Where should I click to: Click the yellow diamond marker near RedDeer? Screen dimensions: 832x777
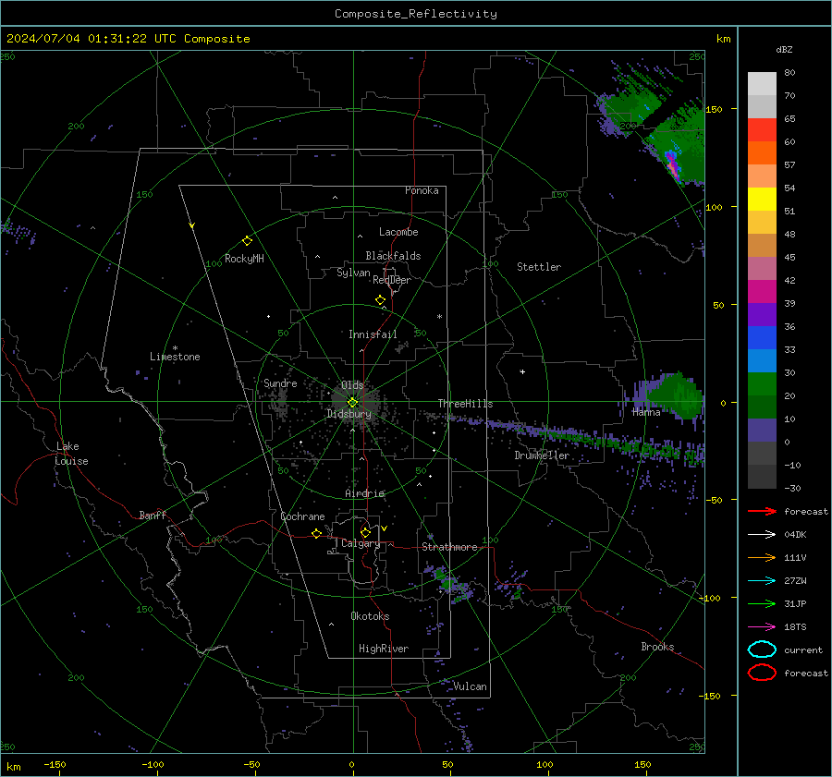coord(380,300)
